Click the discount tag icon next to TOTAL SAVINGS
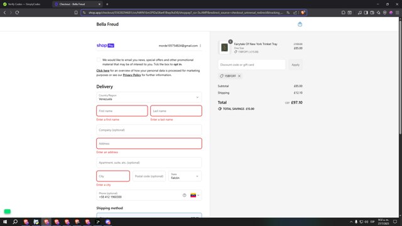The width and height of the screenshot is (402, 226). pos(220,109)
